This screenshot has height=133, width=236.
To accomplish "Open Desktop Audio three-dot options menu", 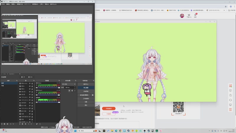I will tap(37, 100).
